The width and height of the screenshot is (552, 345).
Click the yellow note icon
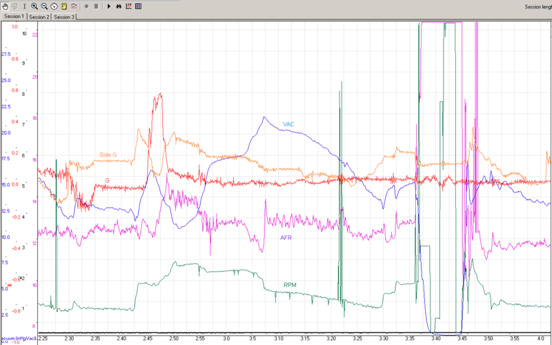(63, 6)
